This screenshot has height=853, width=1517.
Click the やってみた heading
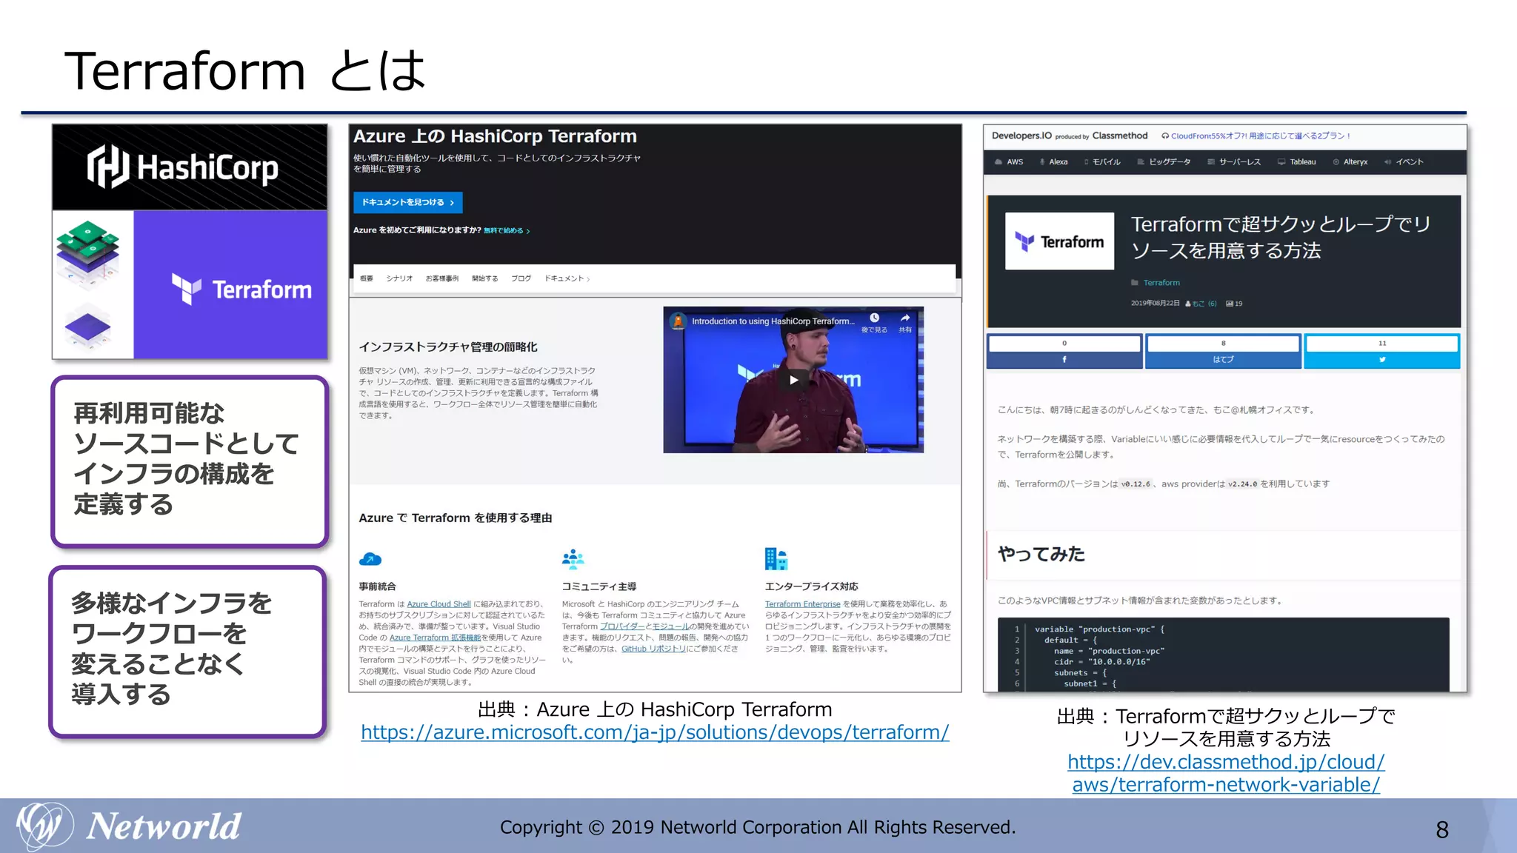pos(1041,554)
